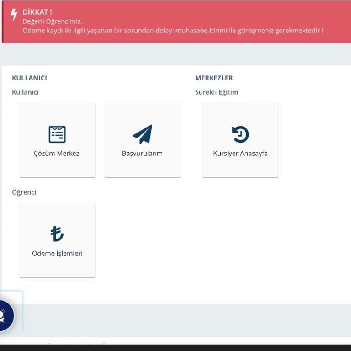Select the MERKEZLER section heading
Screen dimensions: 351x351
(x=214, y=78)
